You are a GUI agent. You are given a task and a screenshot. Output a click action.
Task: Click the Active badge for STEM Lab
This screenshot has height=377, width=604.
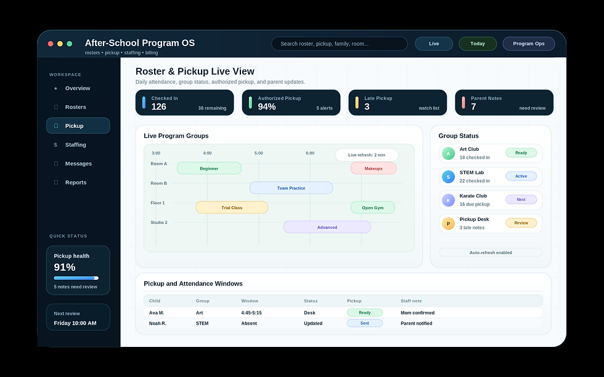pyautogui.click(x=521, y=176)
